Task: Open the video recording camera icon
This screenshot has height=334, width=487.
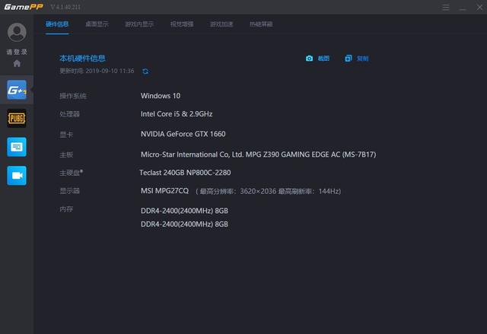Action: pyautogui.click(x=17, y=176)
